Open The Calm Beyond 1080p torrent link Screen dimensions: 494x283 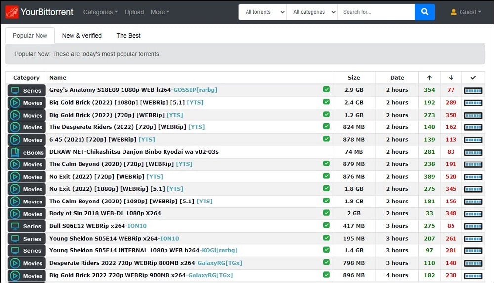[131, 202]
